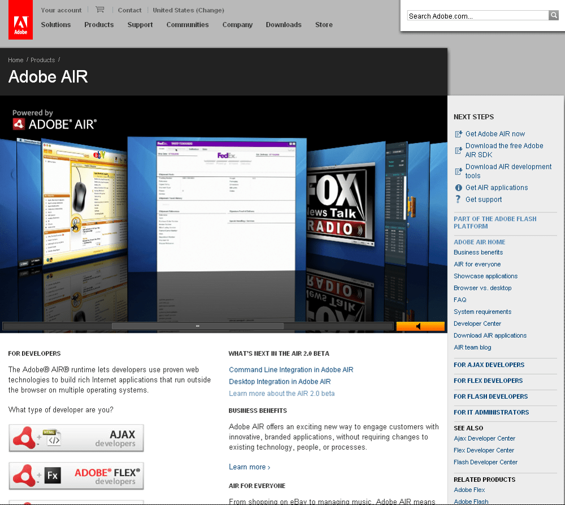Click Learn more under Business Benefits
This screenshot has width=565, height=505.
[x=249, y=467]
